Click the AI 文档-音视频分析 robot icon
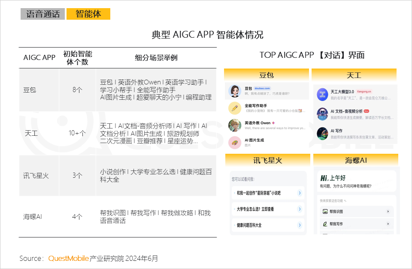Viewport: 412px width, 269px height. pos(322,114)
